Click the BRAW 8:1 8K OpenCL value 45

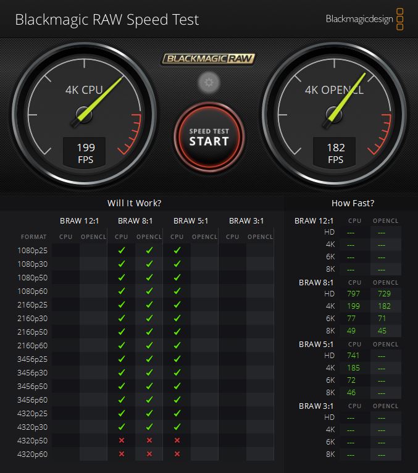tap(382, 330)
